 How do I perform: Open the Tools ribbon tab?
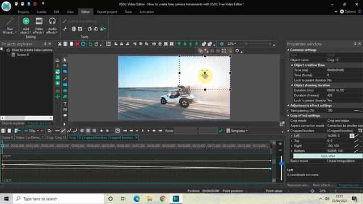128,12
